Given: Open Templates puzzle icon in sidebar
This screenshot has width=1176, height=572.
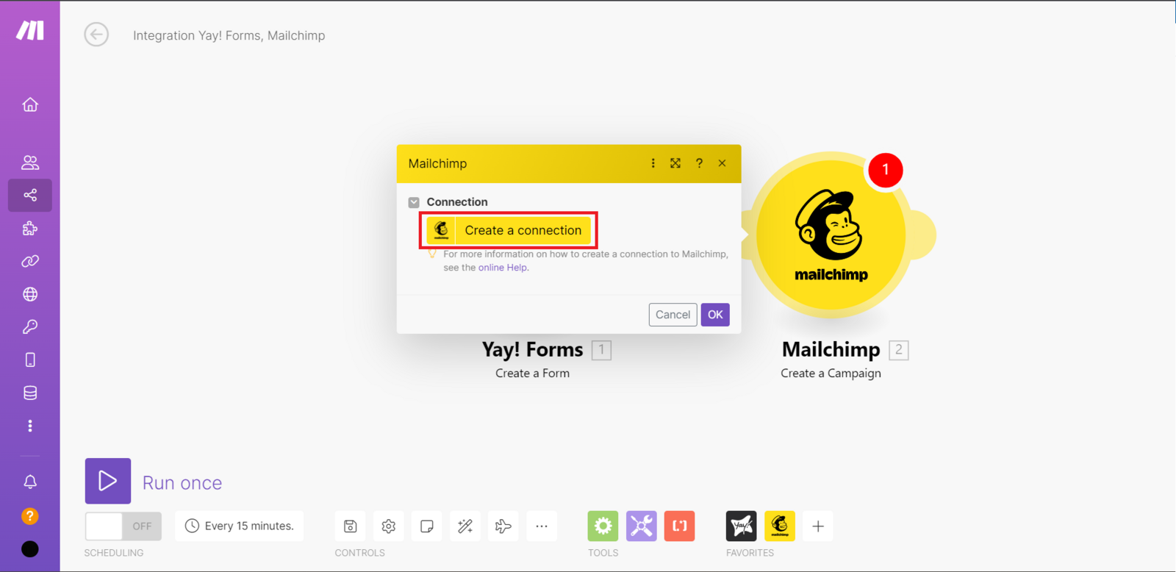Looking at the screenshot, I should (x=30, y=228).
